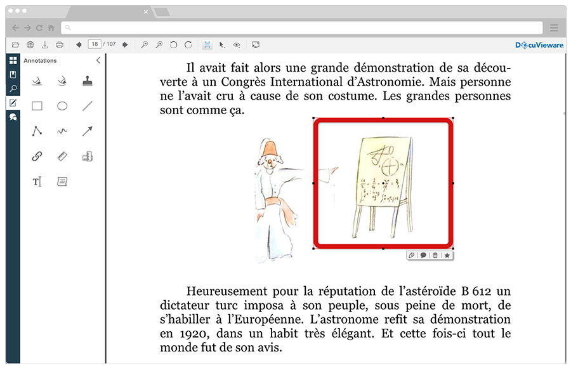Image resolution: width=571 pixels, height=368 pixels.
Task: Click the browser address bar
Action: coord(302,28)
